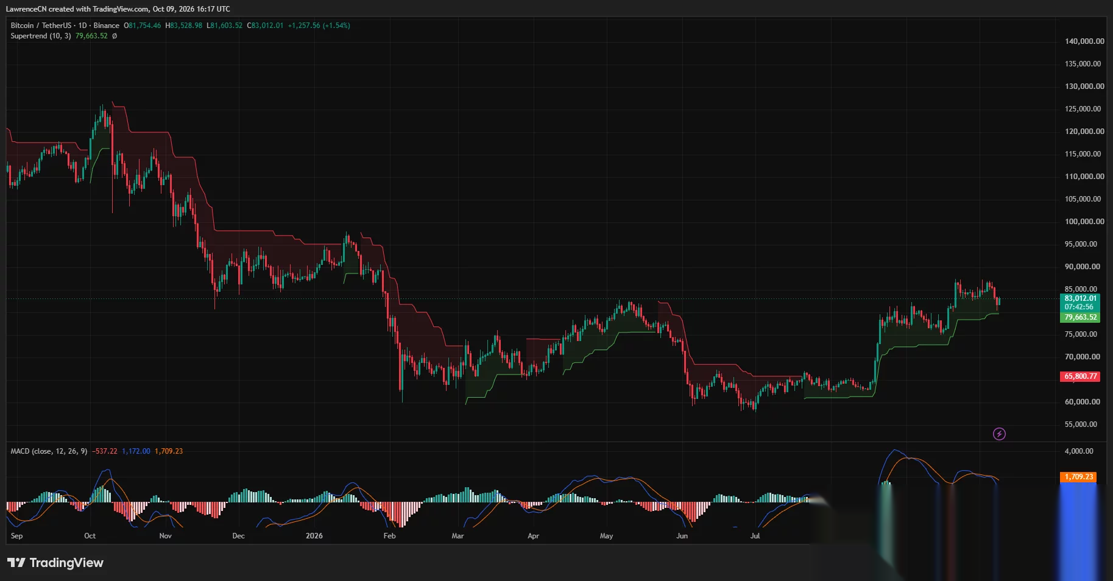This screenshot has height=581, width=1113.
Task: Click the Sep label on time axis
Action: pos(17,536)
